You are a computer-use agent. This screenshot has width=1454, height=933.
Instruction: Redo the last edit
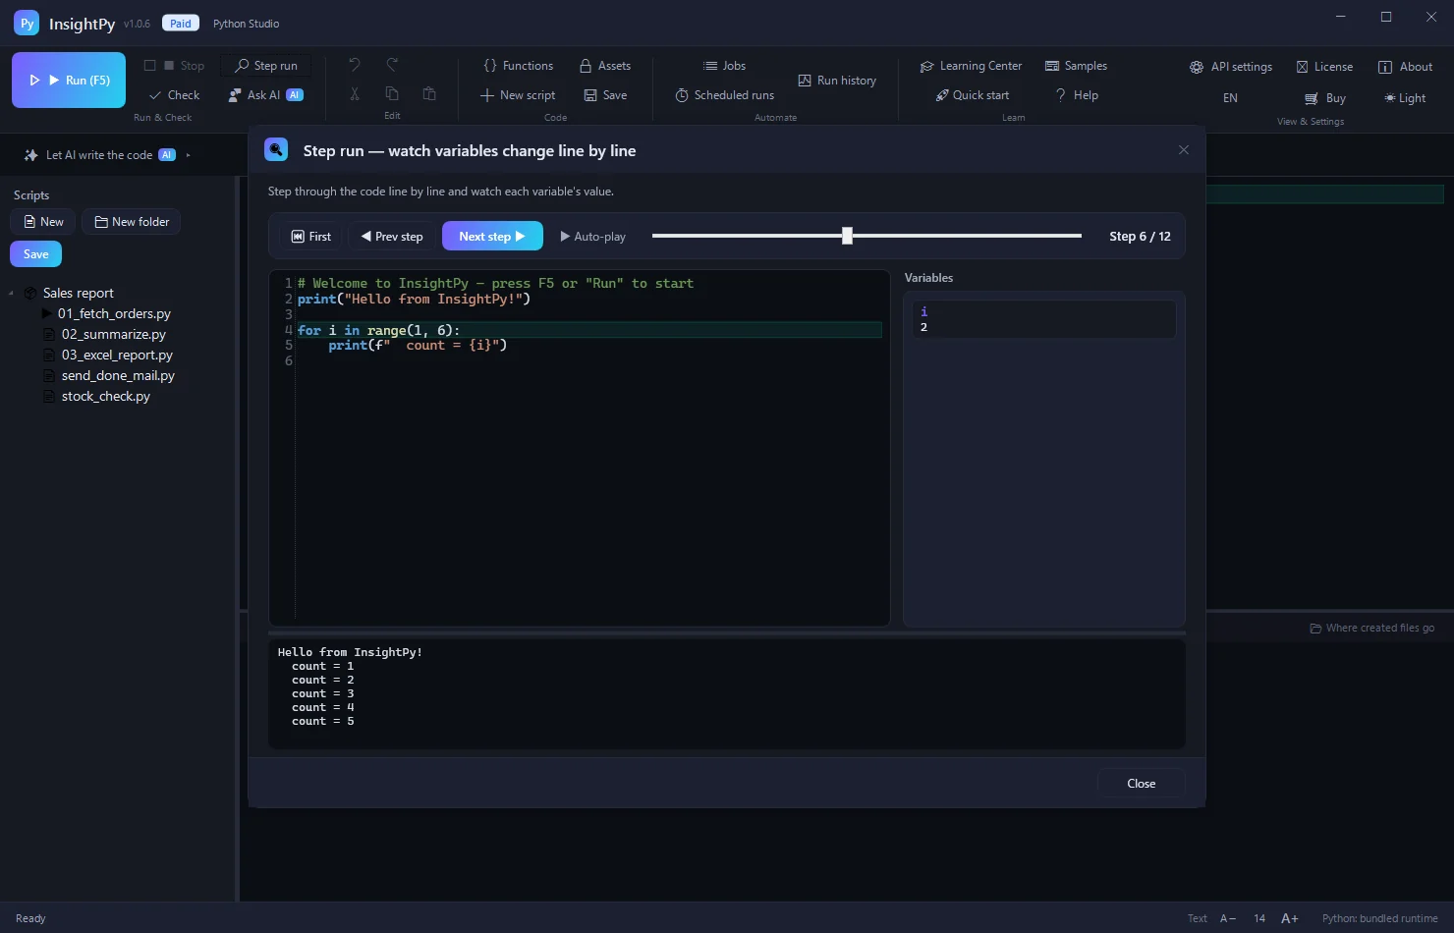tap(392, 65)
